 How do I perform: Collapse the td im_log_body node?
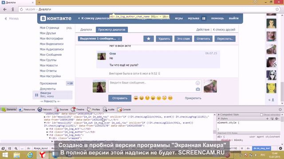pos(47,135)
